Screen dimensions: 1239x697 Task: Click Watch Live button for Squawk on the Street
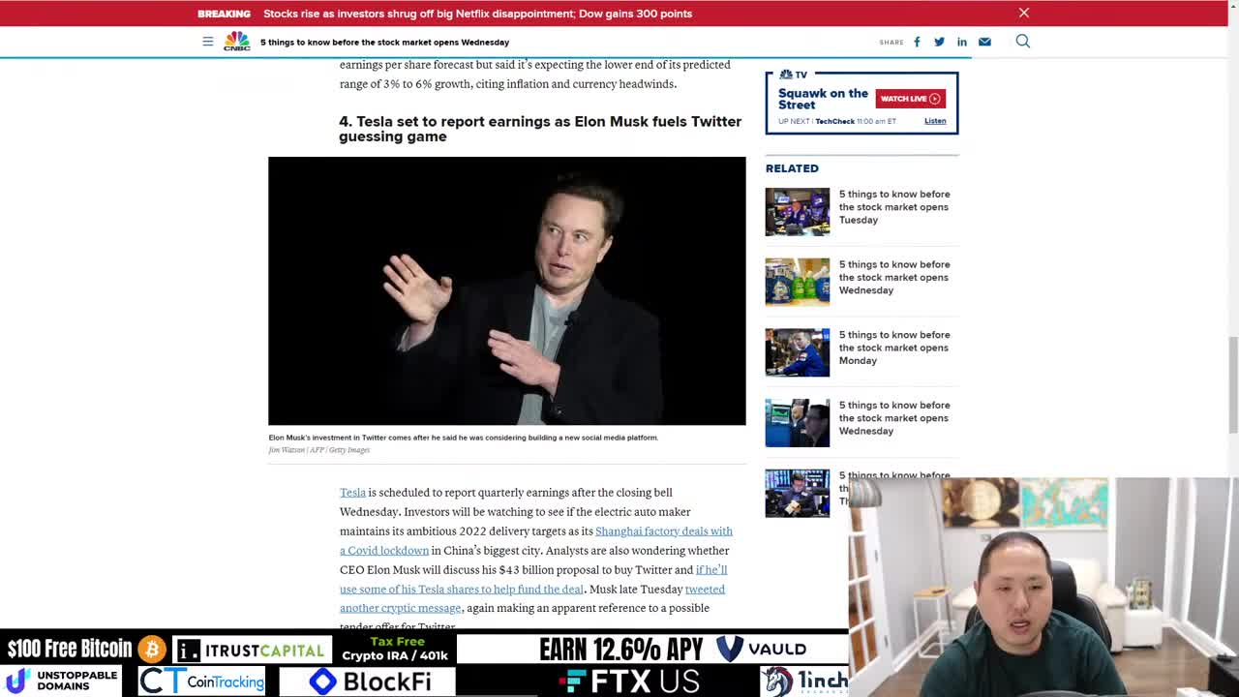tap(910, 99)
